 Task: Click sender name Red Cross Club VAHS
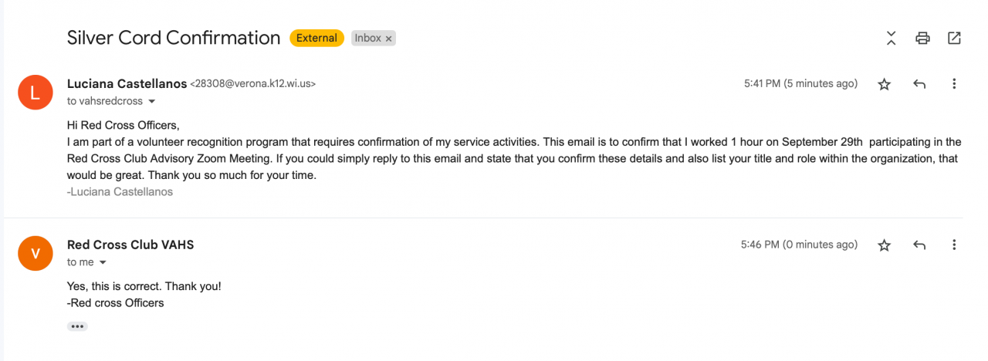(x=130, y=245)
